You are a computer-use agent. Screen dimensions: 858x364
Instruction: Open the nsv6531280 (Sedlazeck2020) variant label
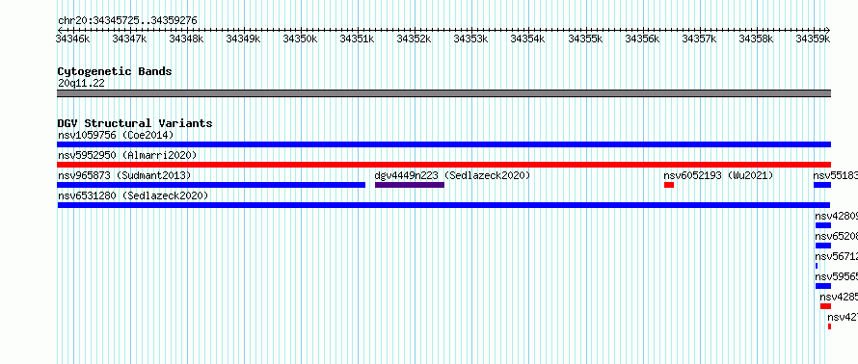(133, 195)
